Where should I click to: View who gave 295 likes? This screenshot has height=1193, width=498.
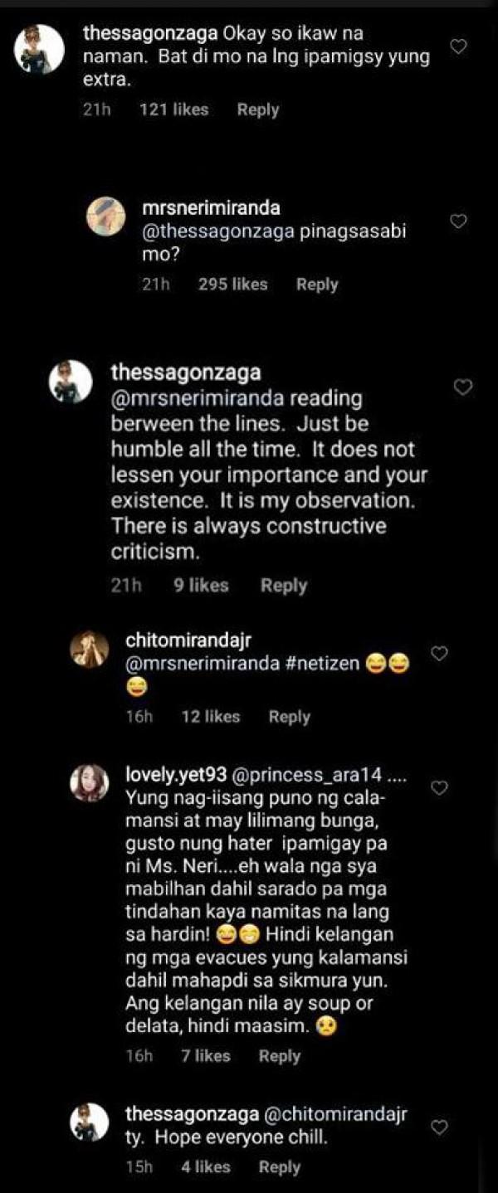tap(233, 285)
